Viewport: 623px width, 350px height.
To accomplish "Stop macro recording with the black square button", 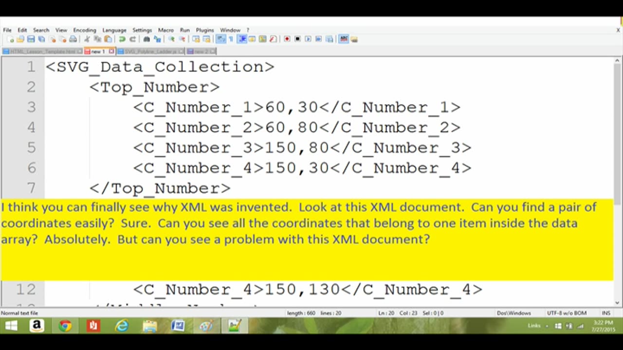I will (297, 39).
